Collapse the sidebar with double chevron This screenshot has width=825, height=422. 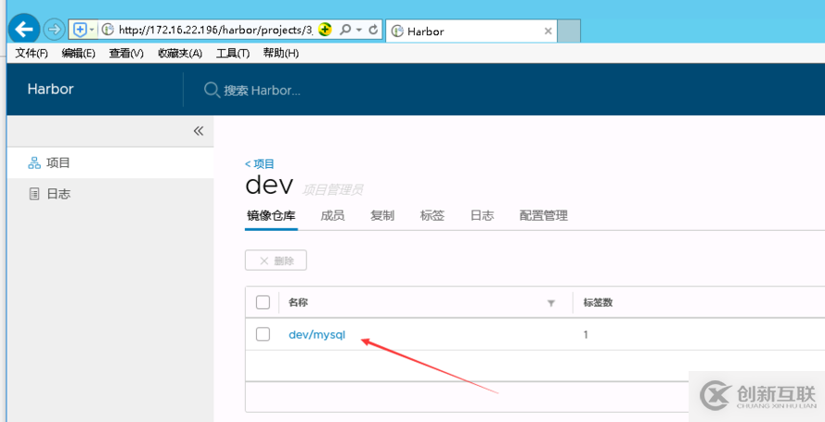point(199,131)
